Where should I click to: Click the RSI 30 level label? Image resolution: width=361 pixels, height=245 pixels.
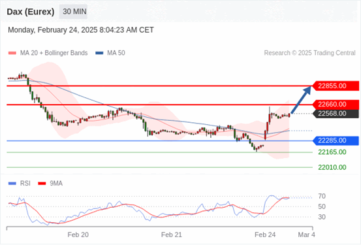point(322,217)
